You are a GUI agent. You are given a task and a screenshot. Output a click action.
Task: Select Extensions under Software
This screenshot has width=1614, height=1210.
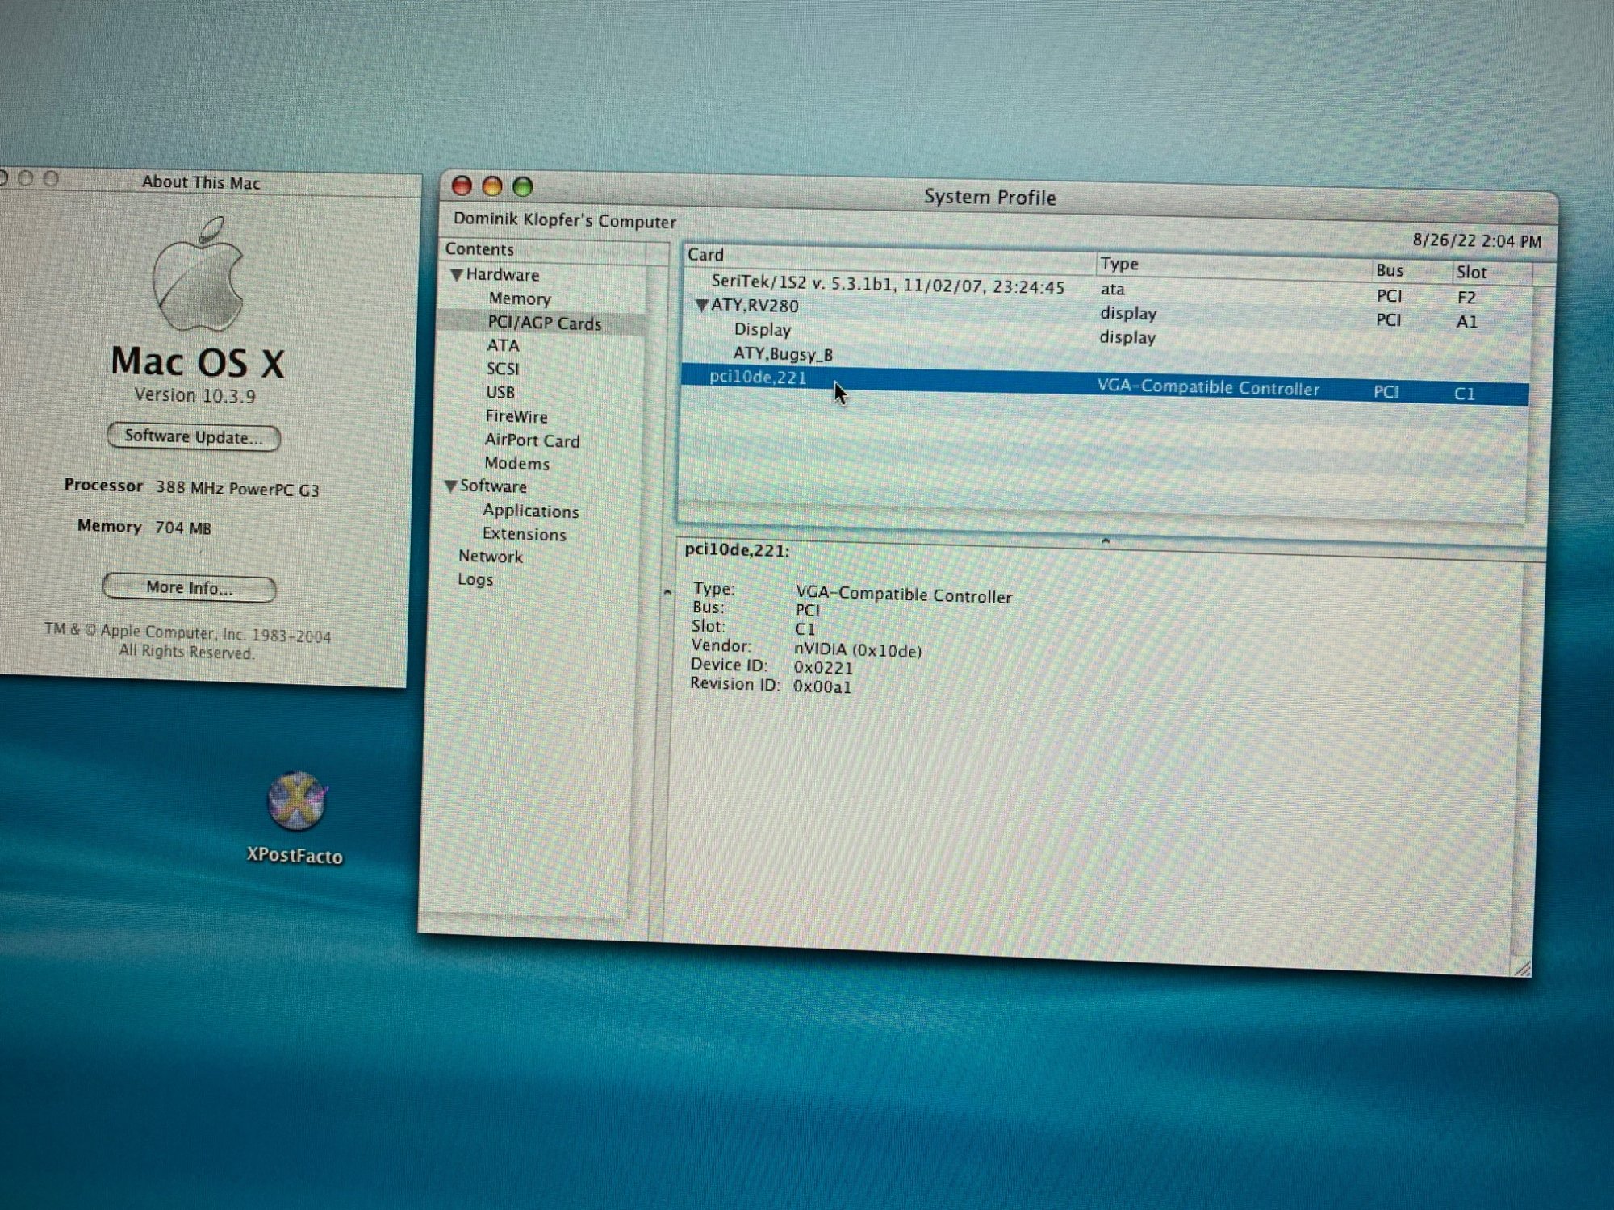525,534
